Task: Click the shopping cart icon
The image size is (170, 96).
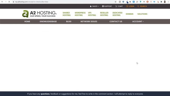Action: 116,6
